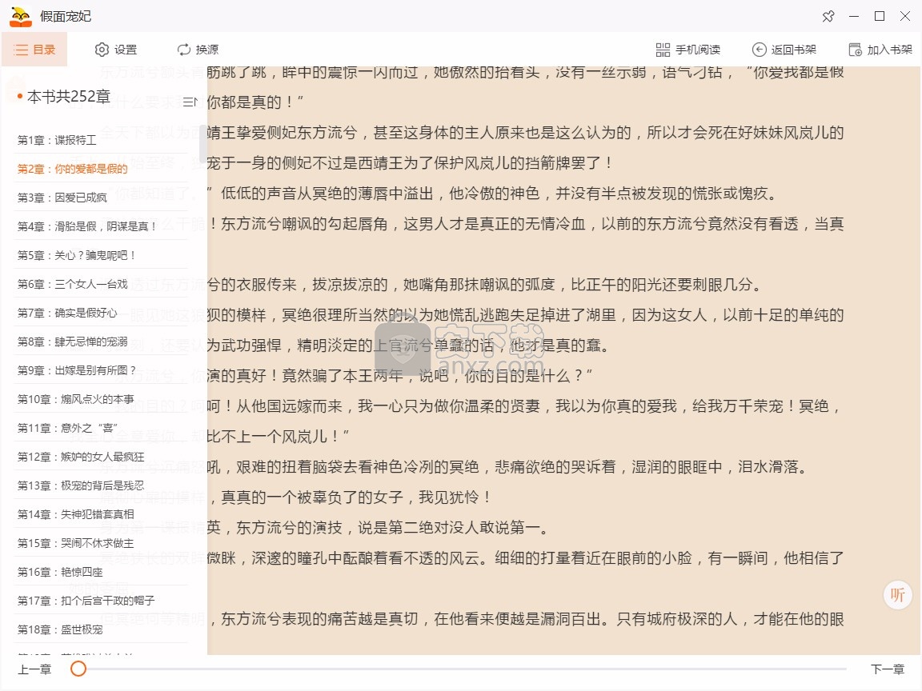This screenshot has height=691, width=922.
Task: Minimize the reader window
Action: [x=854, y=17]
